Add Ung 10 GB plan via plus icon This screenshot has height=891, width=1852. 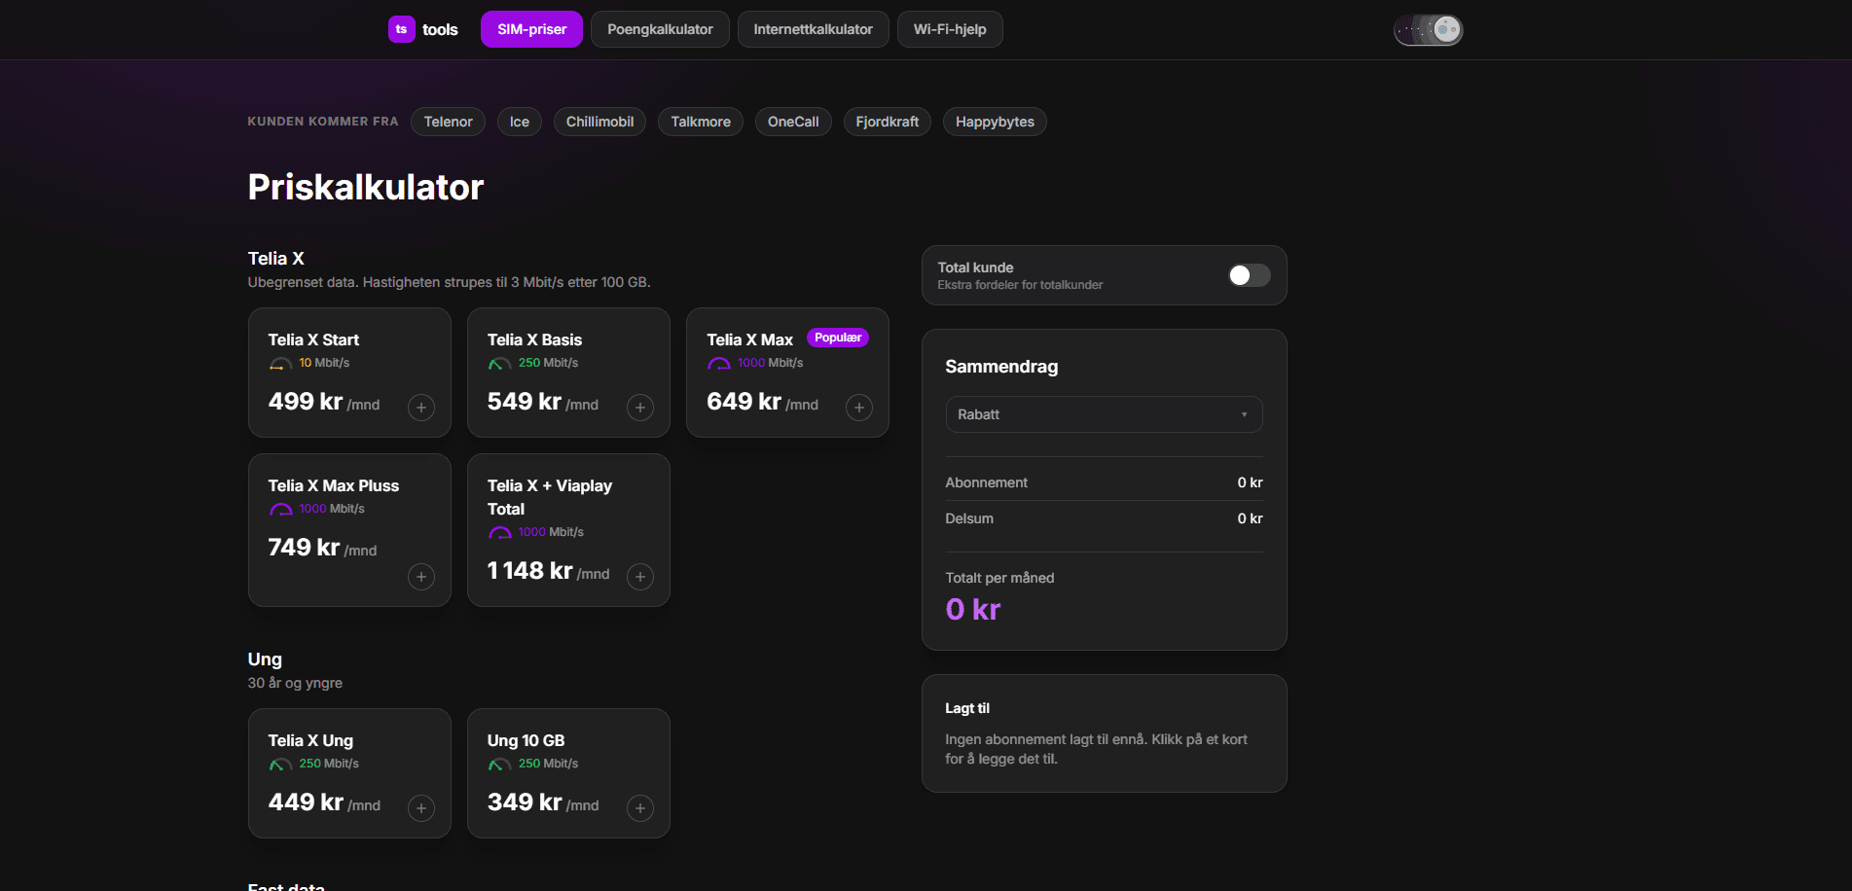[640, 808]
